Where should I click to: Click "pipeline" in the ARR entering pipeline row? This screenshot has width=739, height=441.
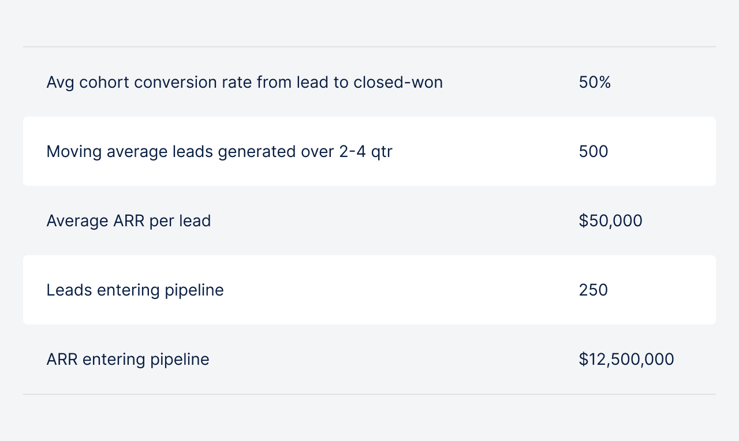[x=180, y=360]
